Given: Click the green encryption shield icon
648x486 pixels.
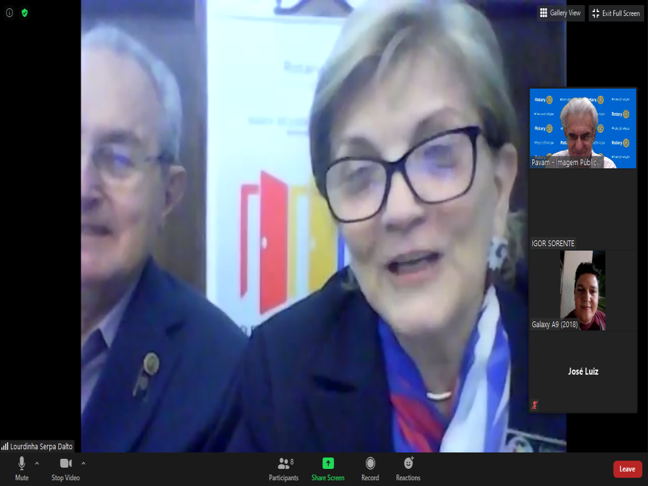Looking at the screenshot, I should (25, 13).
